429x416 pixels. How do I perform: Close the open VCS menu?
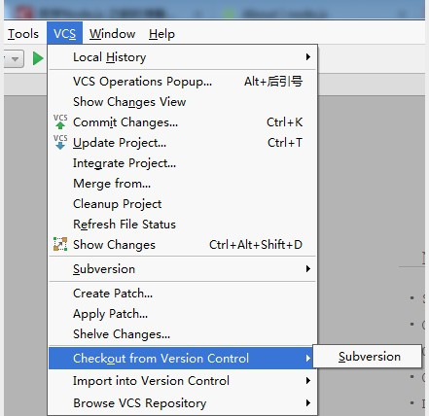(x=64, y=34)
